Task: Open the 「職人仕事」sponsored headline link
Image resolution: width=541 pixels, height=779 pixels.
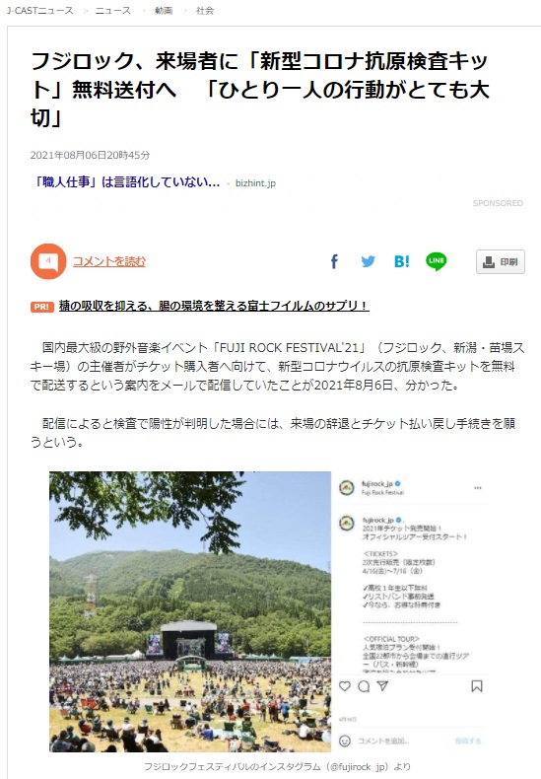Action: 125,182
